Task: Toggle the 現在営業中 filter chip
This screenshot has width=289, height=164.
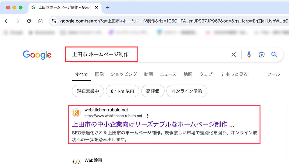Action: [x=88, y=91]
